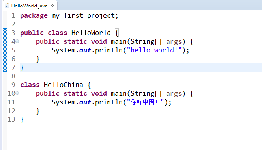Click line number 7 in the gutter
This screenshot has height=150, width=262.
pos(13,67)
